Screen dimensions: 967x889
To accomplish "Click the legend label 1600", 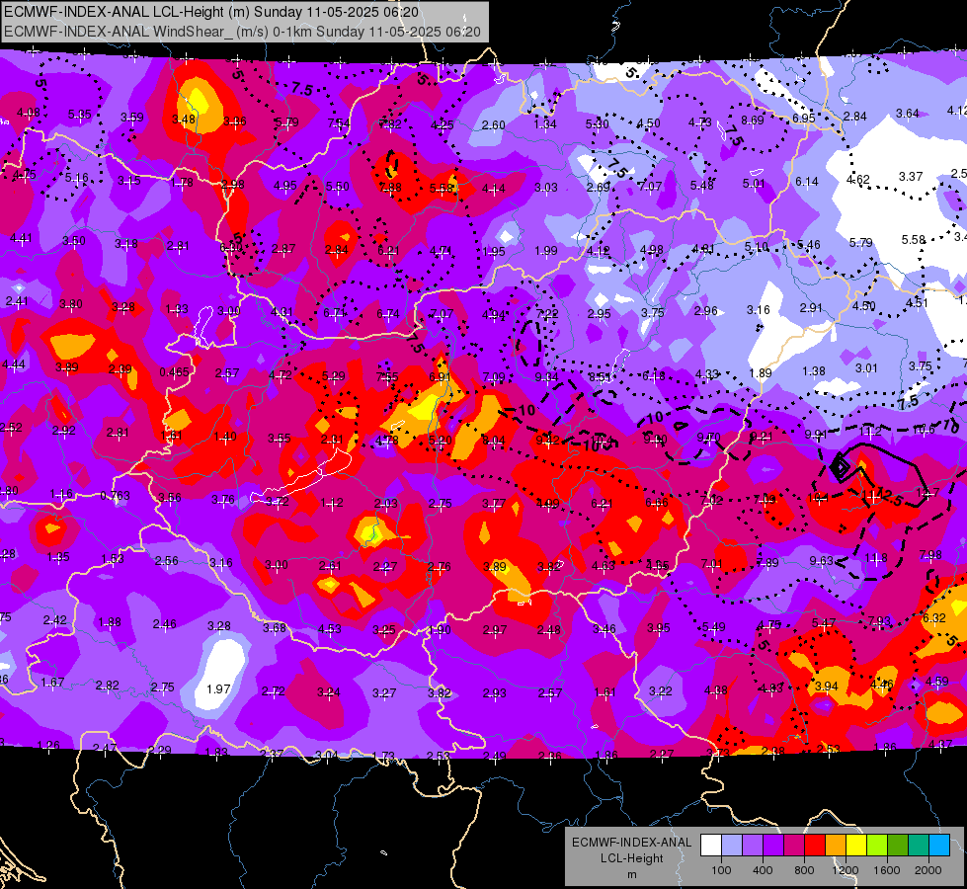I will [887, 870].
